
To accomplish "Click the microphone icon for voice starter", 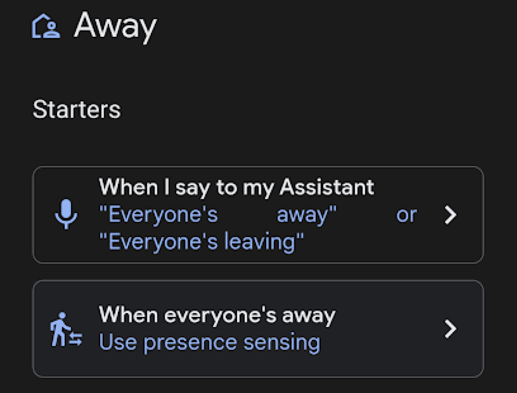I will pos(66,214).
